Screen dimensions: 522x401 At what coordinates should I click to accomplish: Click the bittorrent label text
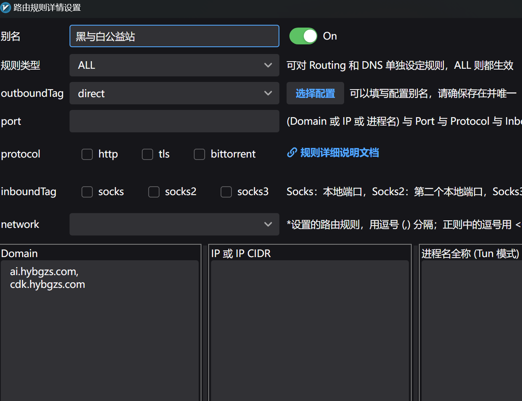233,154
